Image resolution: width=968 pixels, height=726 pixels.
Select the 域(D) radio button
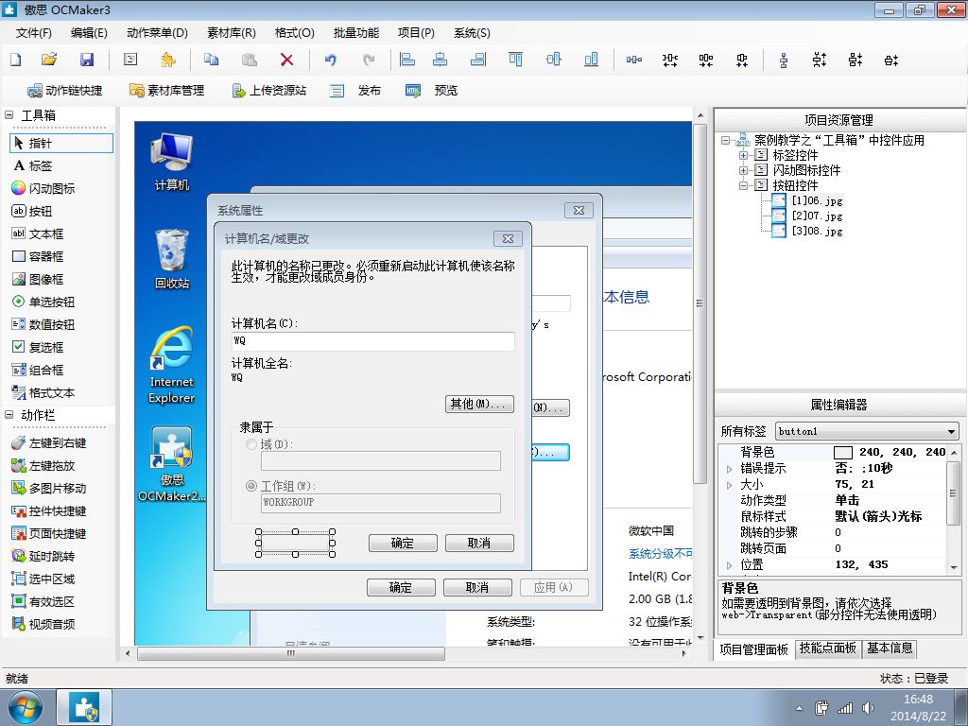(251, 444)
